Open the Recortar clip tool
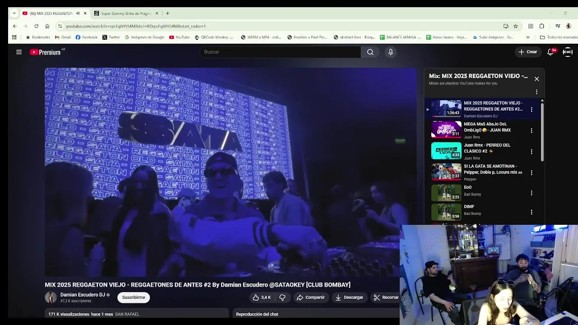This screenshot has width=578, height=325. [386, 297]
